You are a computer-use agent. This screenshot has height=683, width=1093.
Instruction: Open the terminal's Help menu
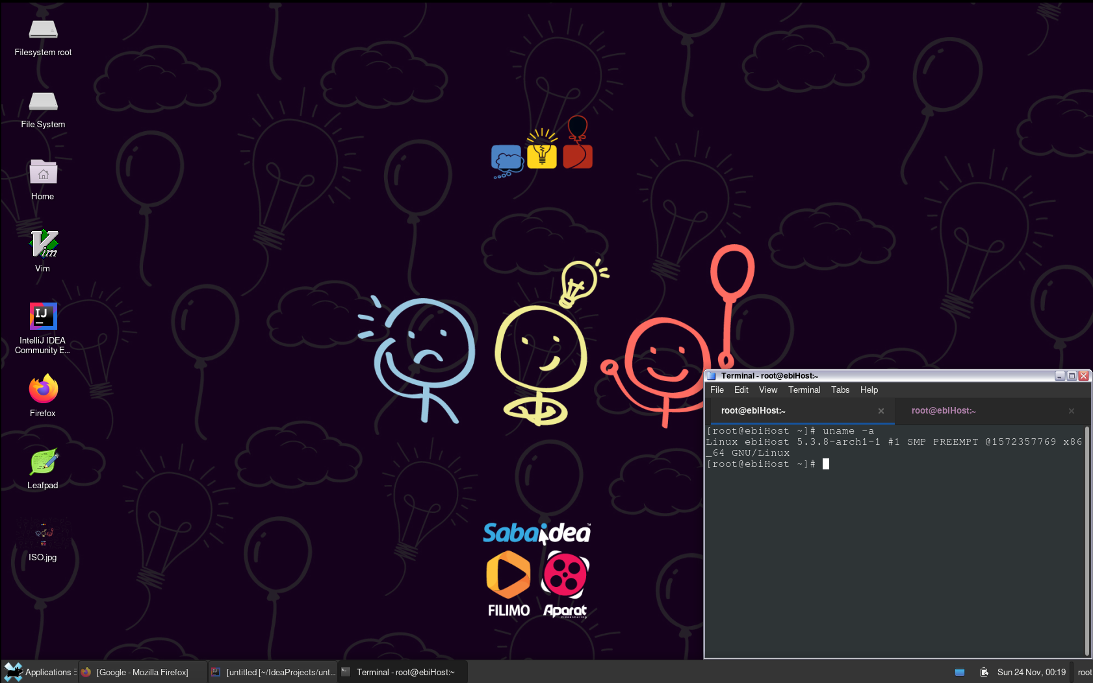(869, 390)
